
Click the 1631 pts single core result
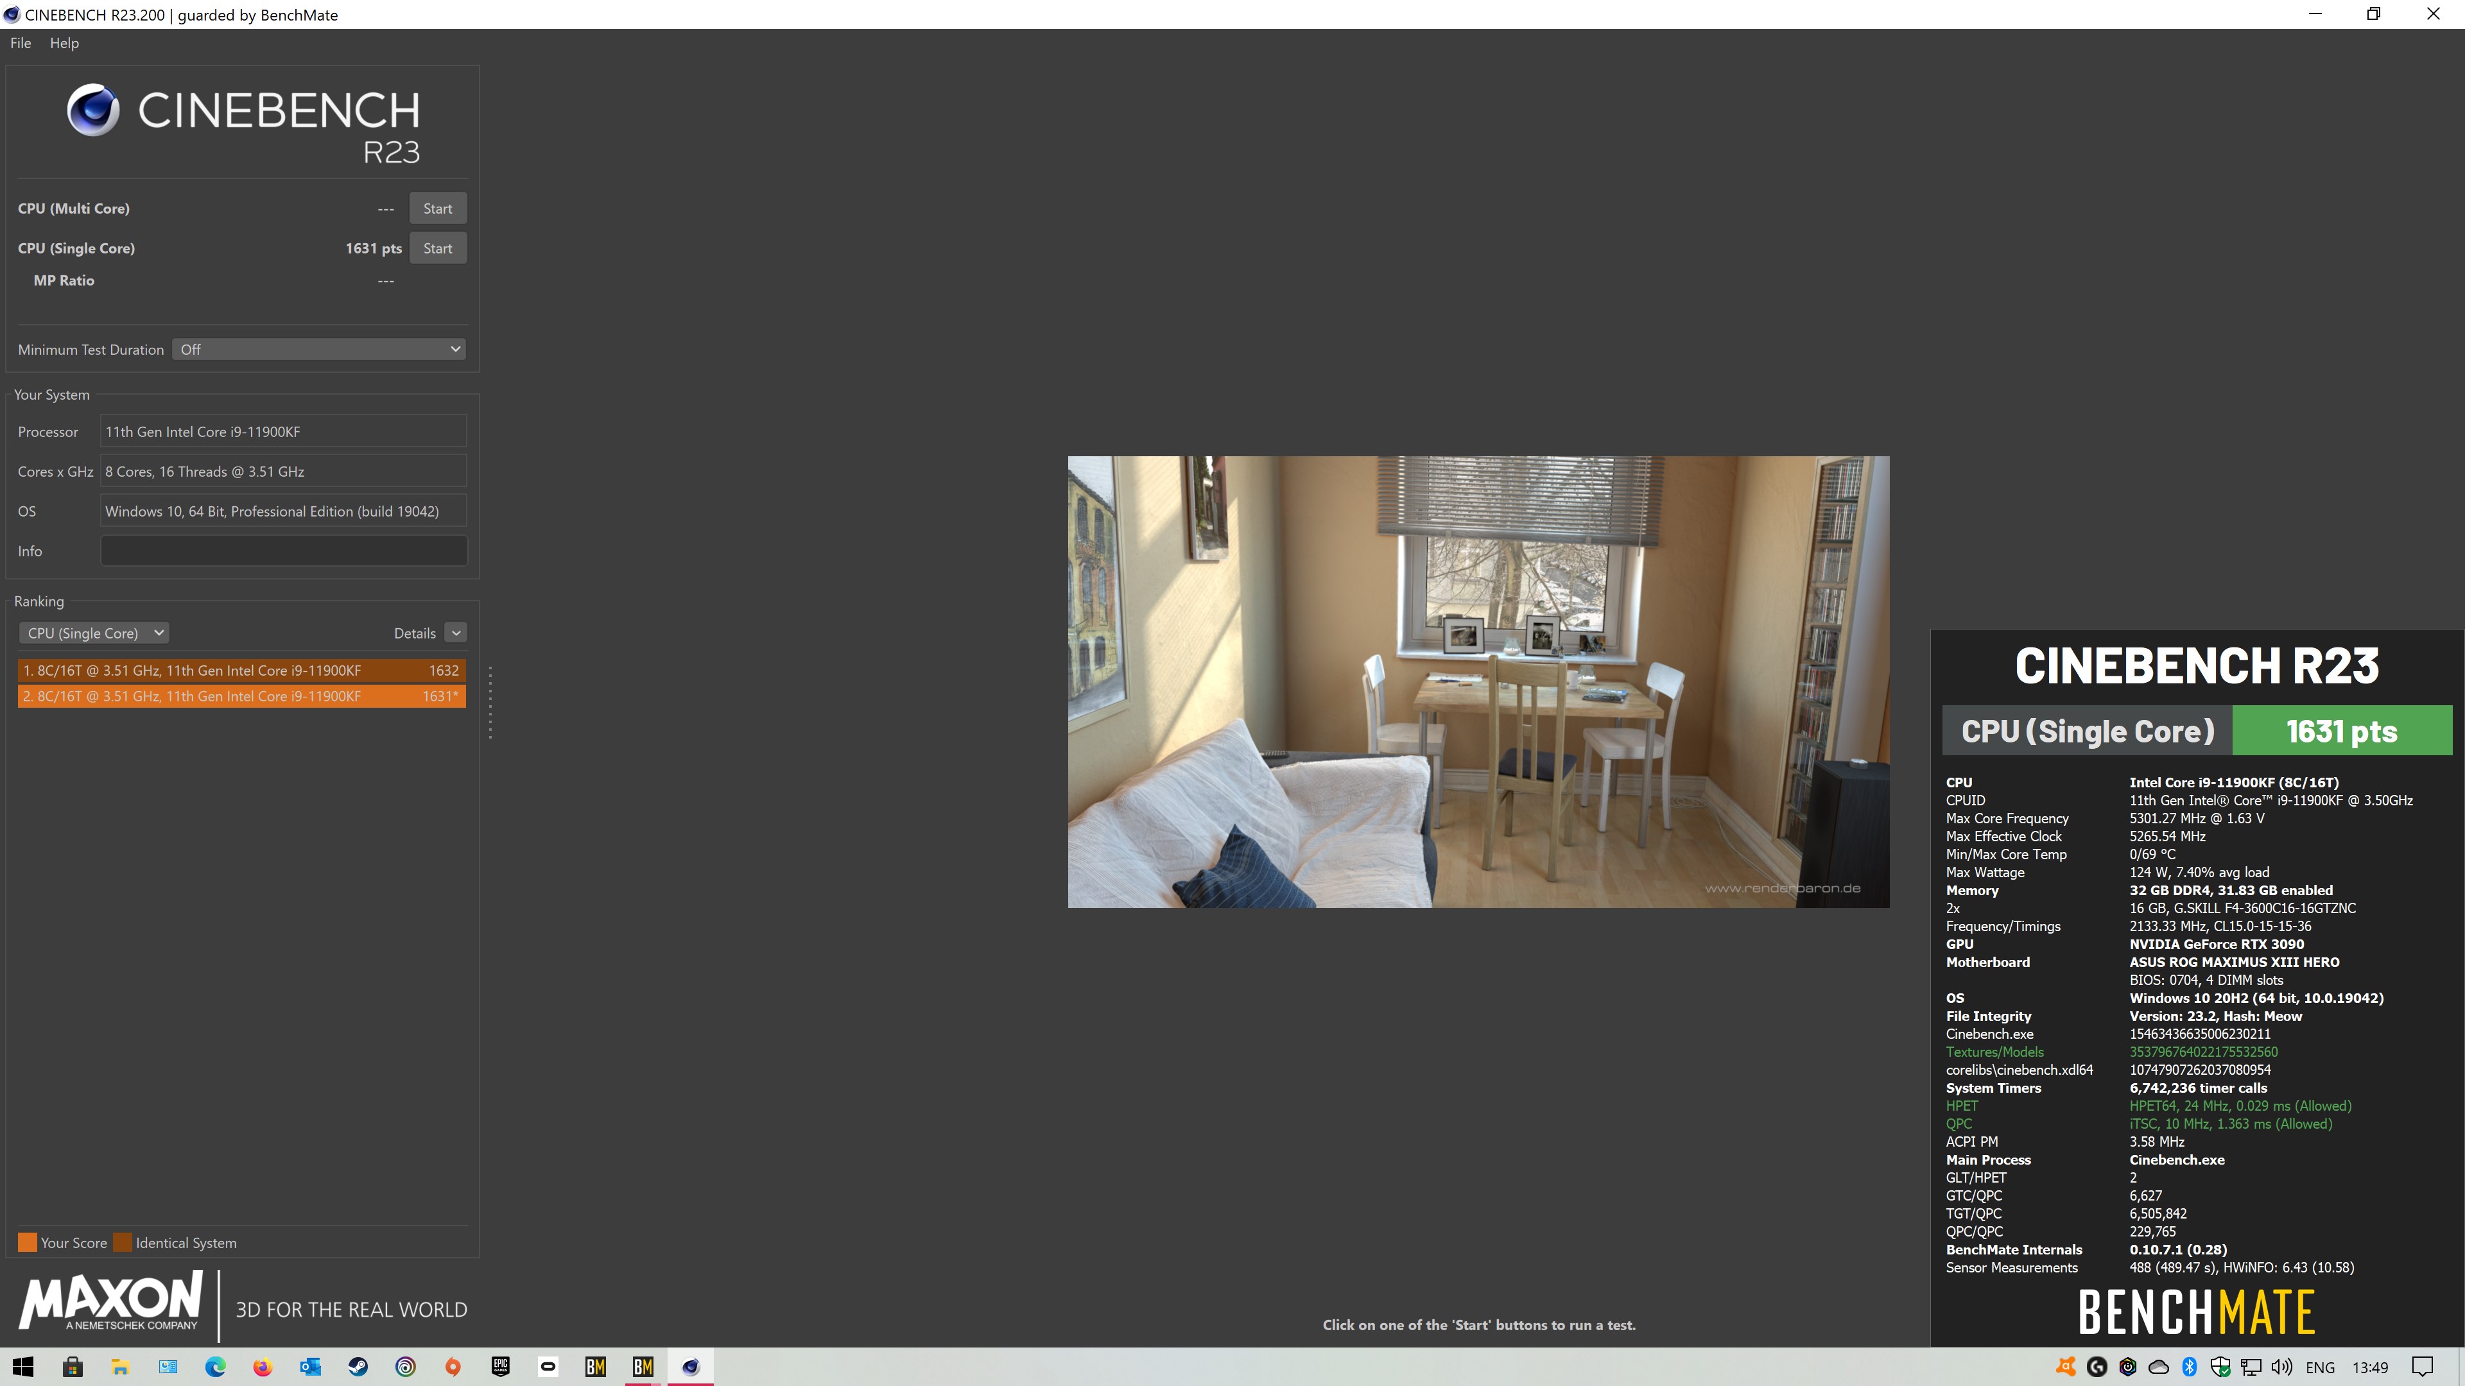(373, 248)
